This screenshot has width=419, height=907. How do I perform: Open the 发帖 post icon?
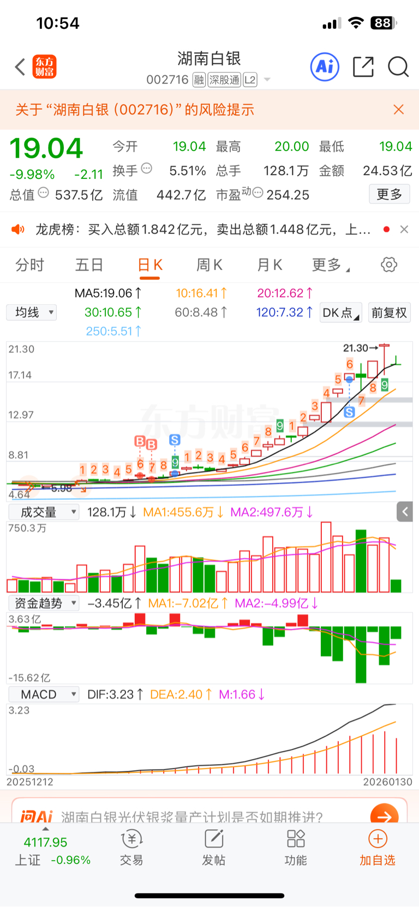point(214,848)
